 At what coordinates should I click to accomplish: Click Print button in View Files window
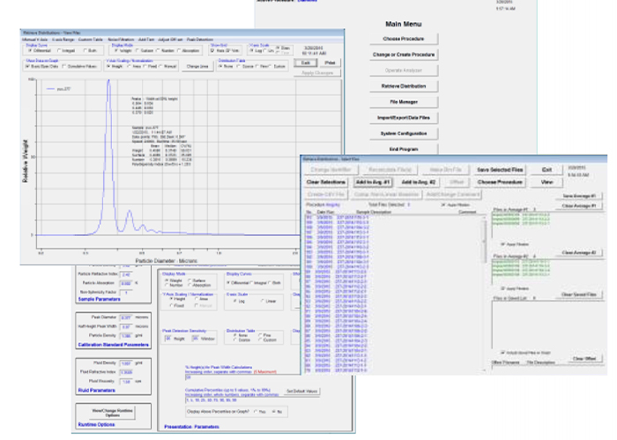click(x=330, y=62)
